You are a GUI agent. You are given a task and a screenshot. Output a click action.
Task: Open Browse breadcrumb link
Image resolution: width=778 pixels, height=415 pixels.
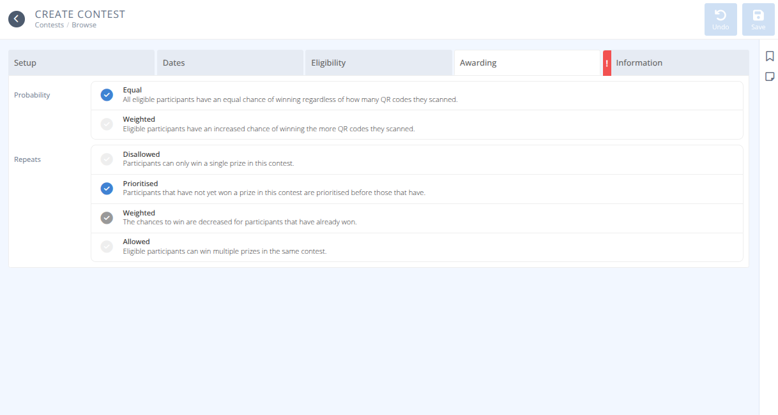[x=84, y=25]
